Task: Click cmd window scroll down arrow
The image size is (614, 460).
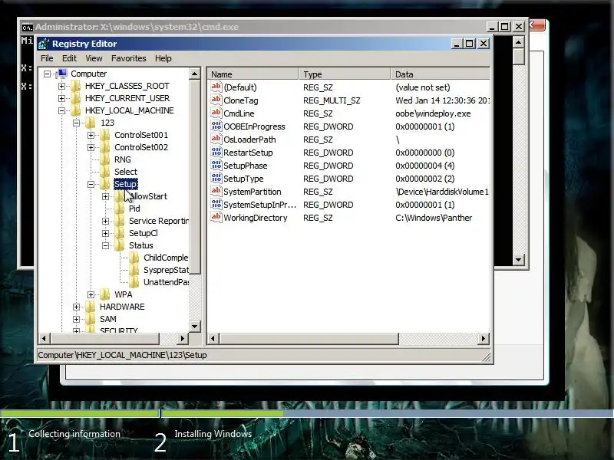Action: (x=519, y=259)
